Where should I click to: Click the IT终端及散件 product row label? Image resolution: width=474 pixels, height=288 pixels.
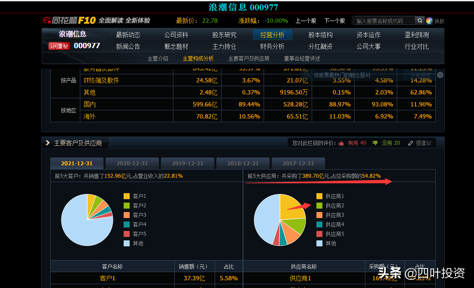[x=101, y=80]
